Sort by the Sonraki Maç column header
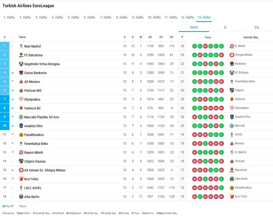The height and width of the screenshot is (217, 273). click(251, 37)
